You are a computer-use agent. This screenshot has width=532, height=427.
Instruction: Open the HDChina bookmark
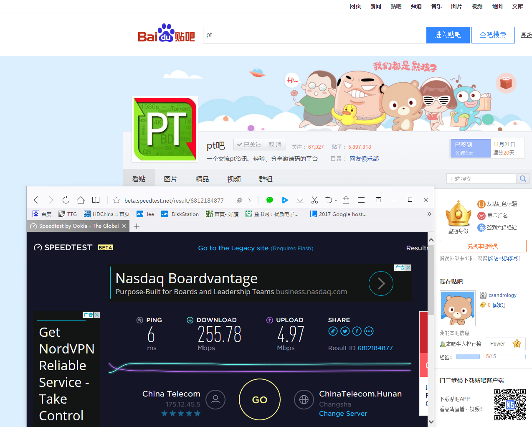tap(106, 214)
